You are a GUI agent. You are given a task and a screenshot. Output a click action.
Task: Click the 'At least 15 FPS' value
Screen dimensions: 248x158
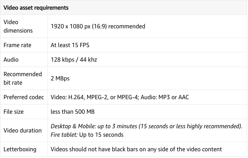pos(70,45)
